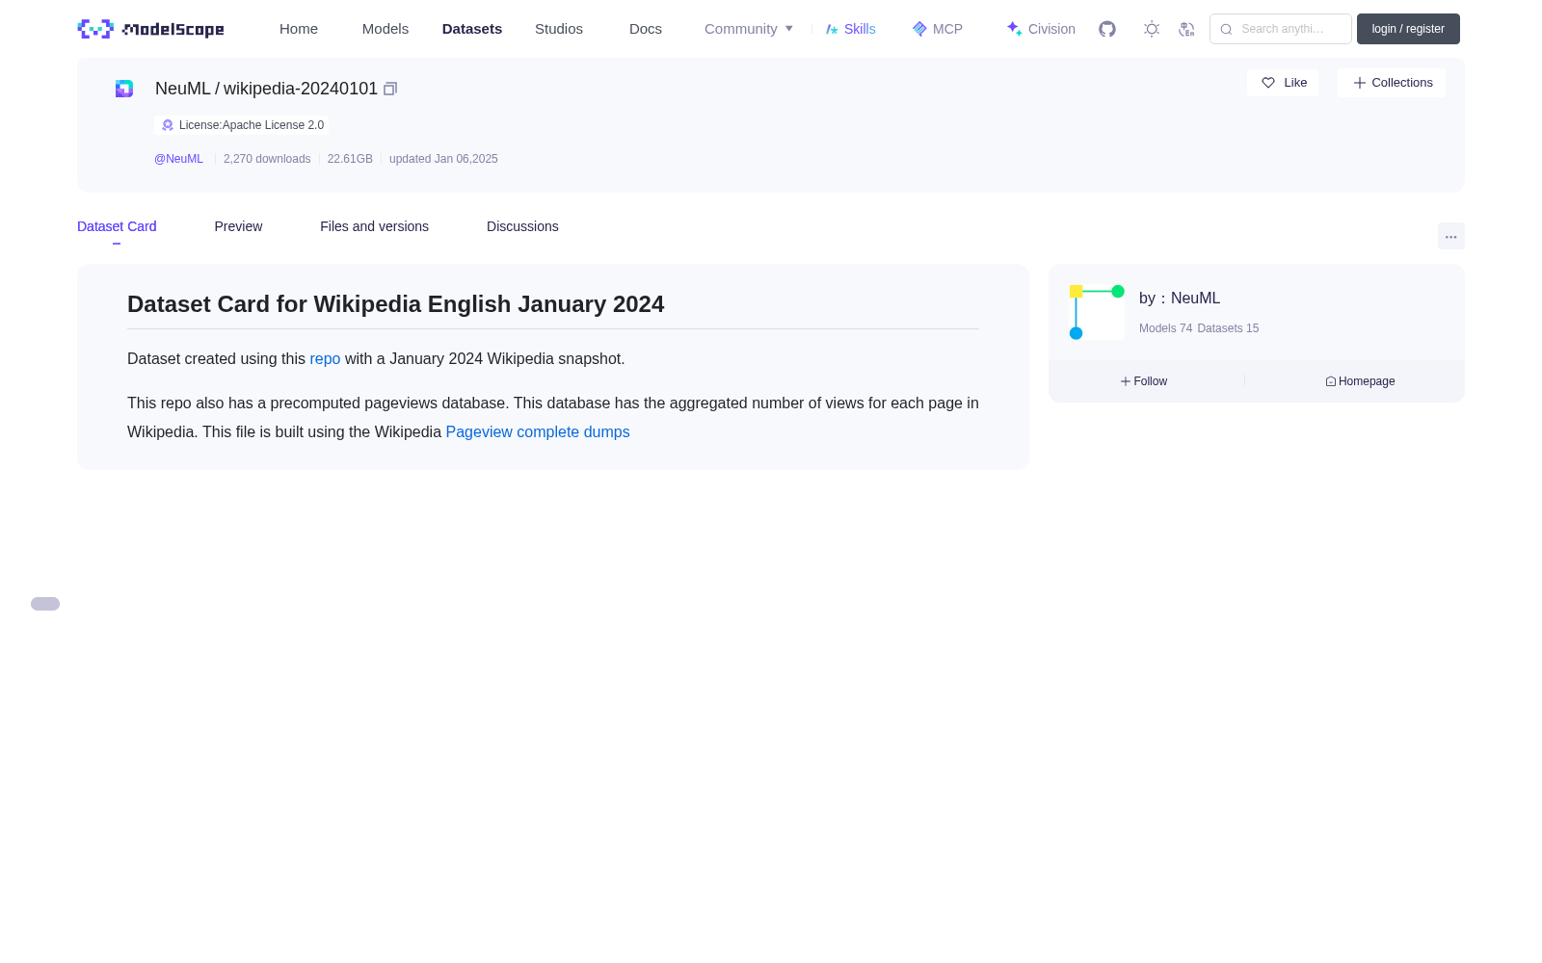Switch to the Preview tab
1542x963 pixels.
238,226
